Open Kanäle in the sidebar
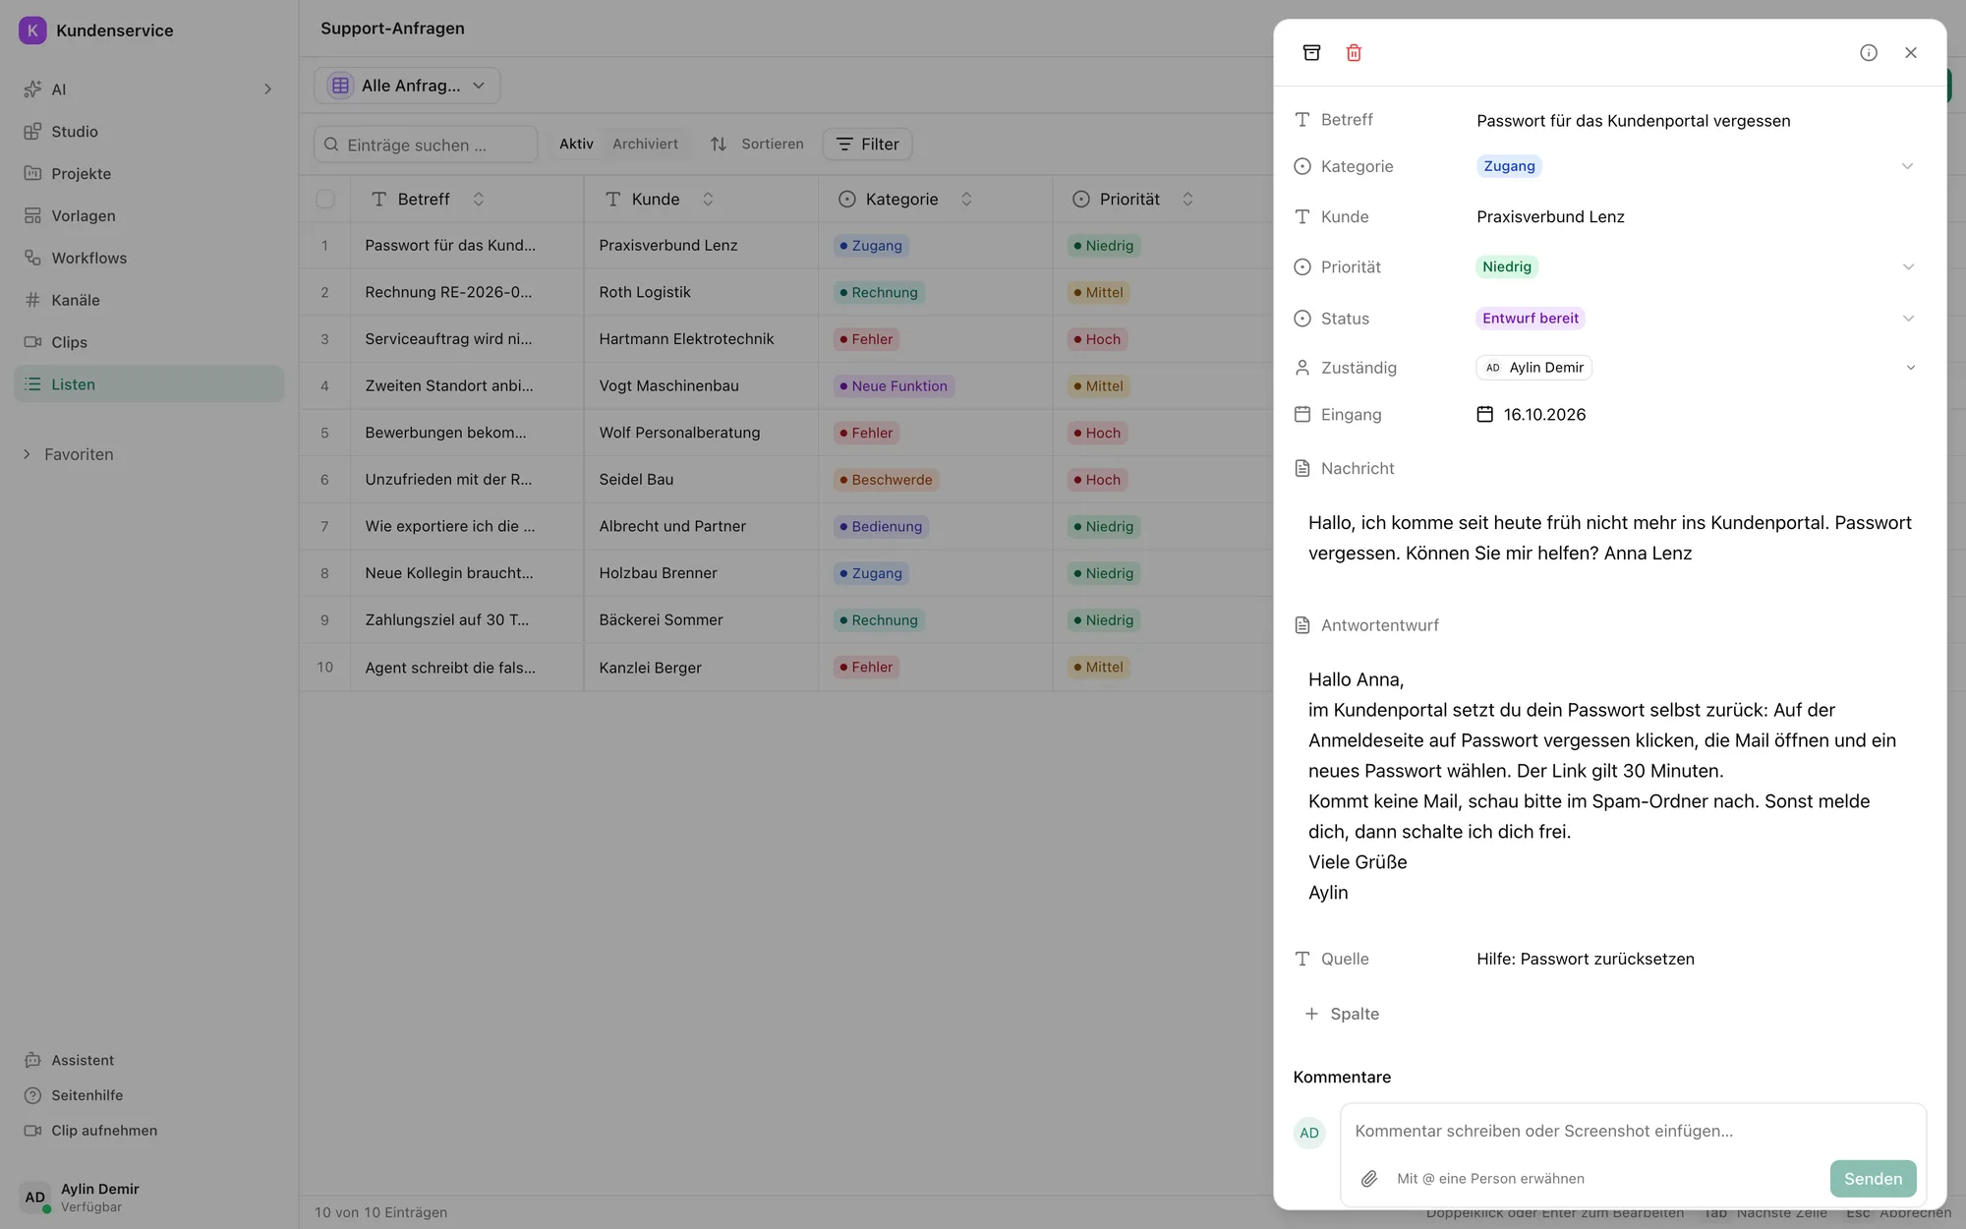The image size is (1966, 1229). tap(147, 301)
